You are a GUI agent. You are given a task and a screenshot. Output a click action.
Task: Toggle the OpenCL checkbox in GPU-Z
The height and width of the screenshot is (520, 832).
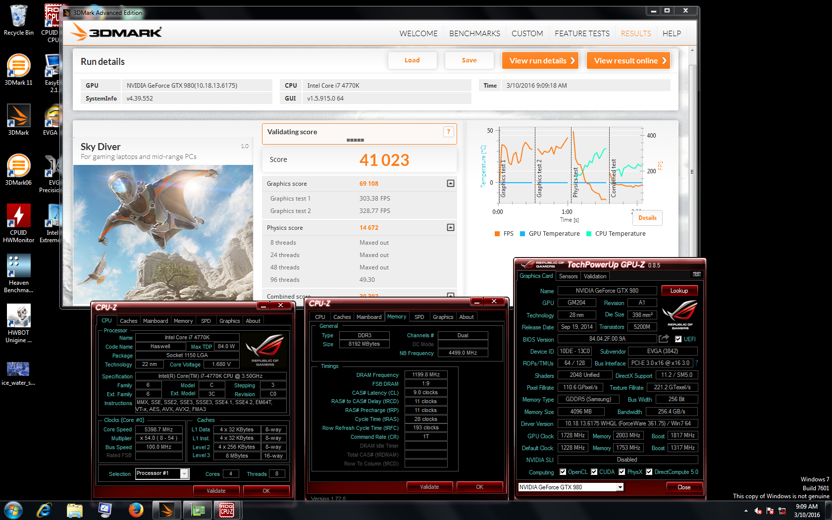[563, 472]
